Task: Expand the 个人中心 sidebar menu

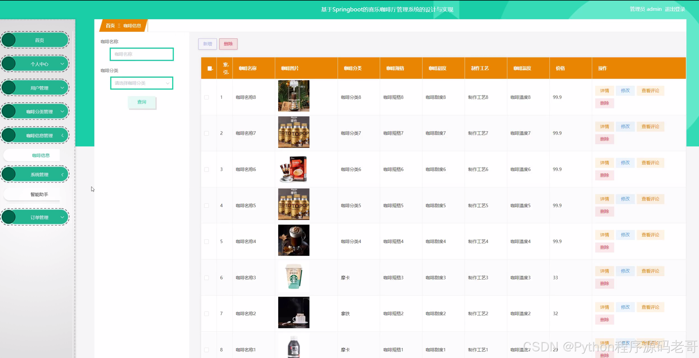Action: 39,64
